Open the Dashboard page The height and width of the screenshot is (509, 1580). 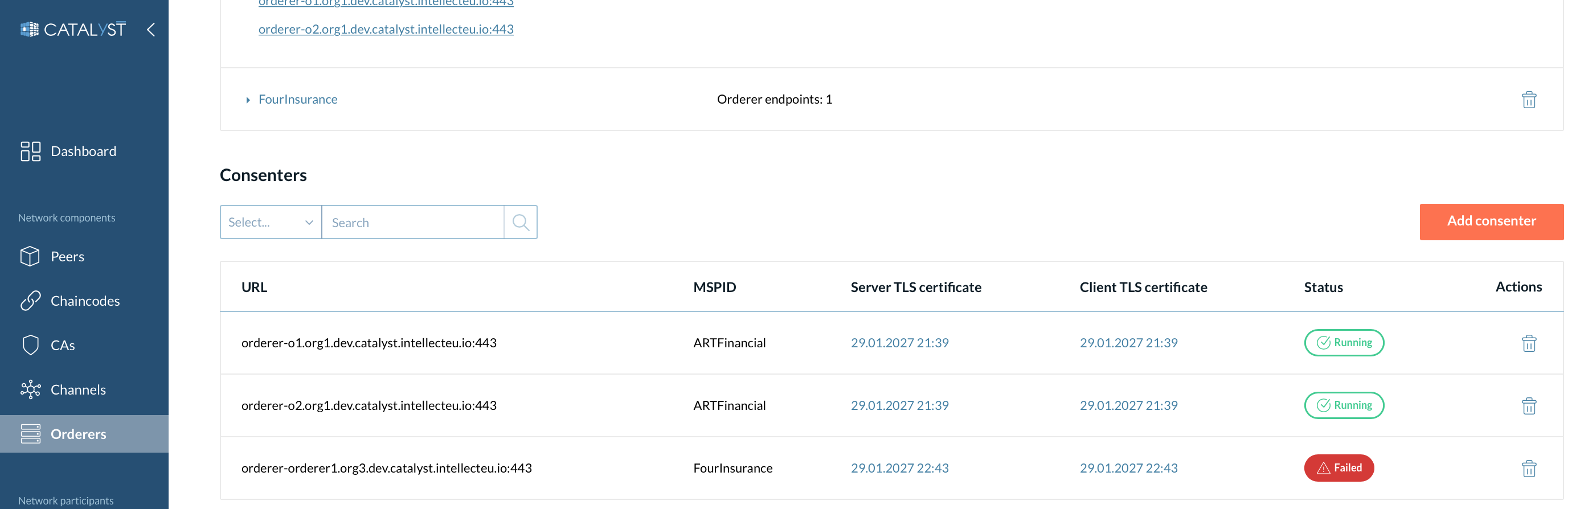point(83,151)
